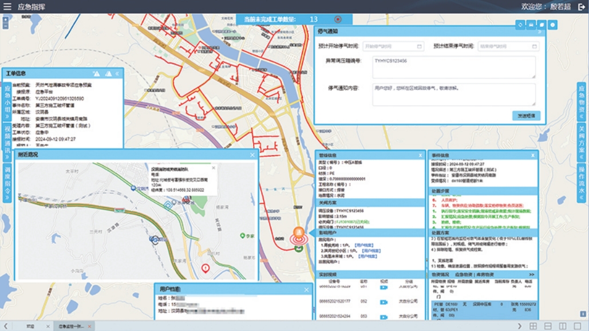Screen dimensions: 589x331
Task: Choose four-pane grid layout icon
Action: click(x=533, y=326)
